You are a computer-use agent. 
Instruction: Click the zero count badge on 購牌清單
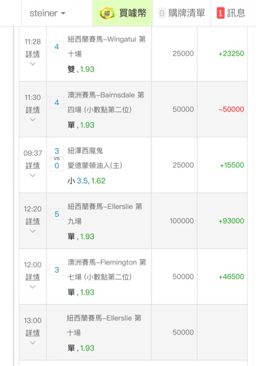coord(162,13)
